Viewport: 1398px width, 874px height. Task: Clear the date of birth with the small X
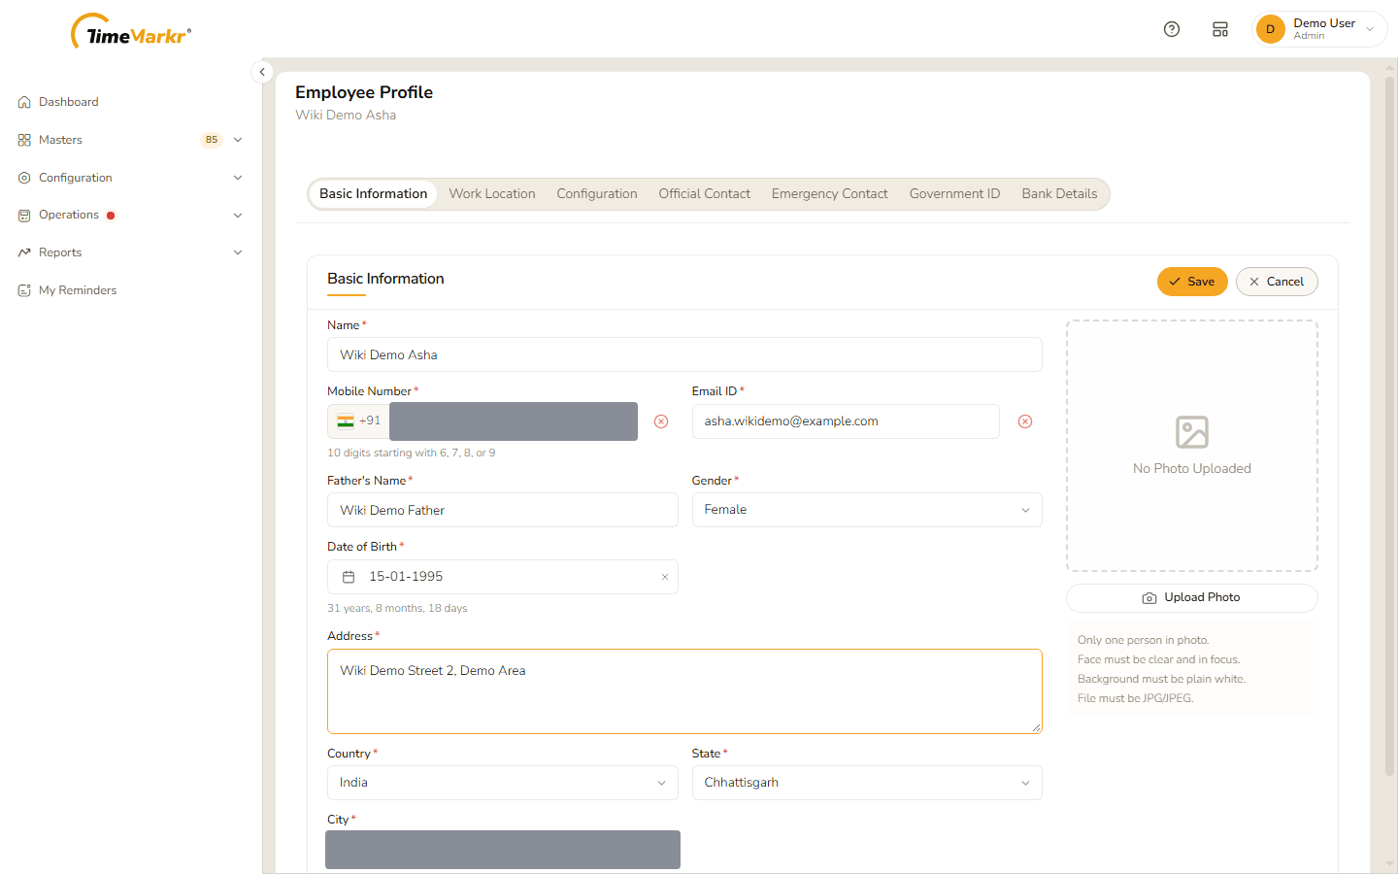(665, 577)
